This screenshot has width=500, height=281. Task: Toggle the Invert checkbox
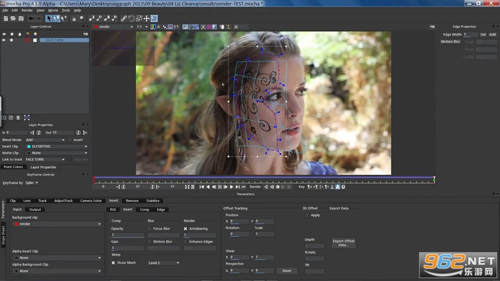pyautogui.click(x=70, y=140)
